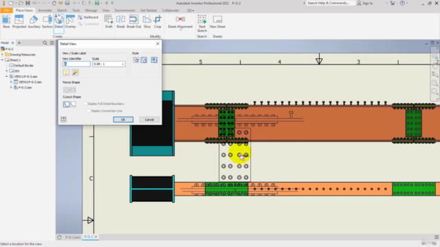Expand the ISO tree node
Image resolution: width=440 pixels, height=247 pixels.
click(6, 71)
